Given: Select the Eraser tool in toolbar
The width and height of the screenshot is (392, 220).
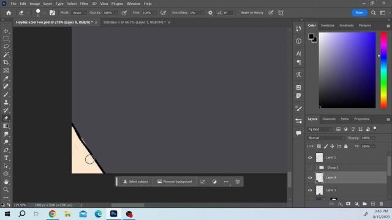Looking at the screenshot, I should pos(6,118).
